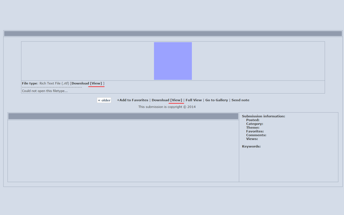
Task: Click Go to Gallery link
Action: click(217, 100)
